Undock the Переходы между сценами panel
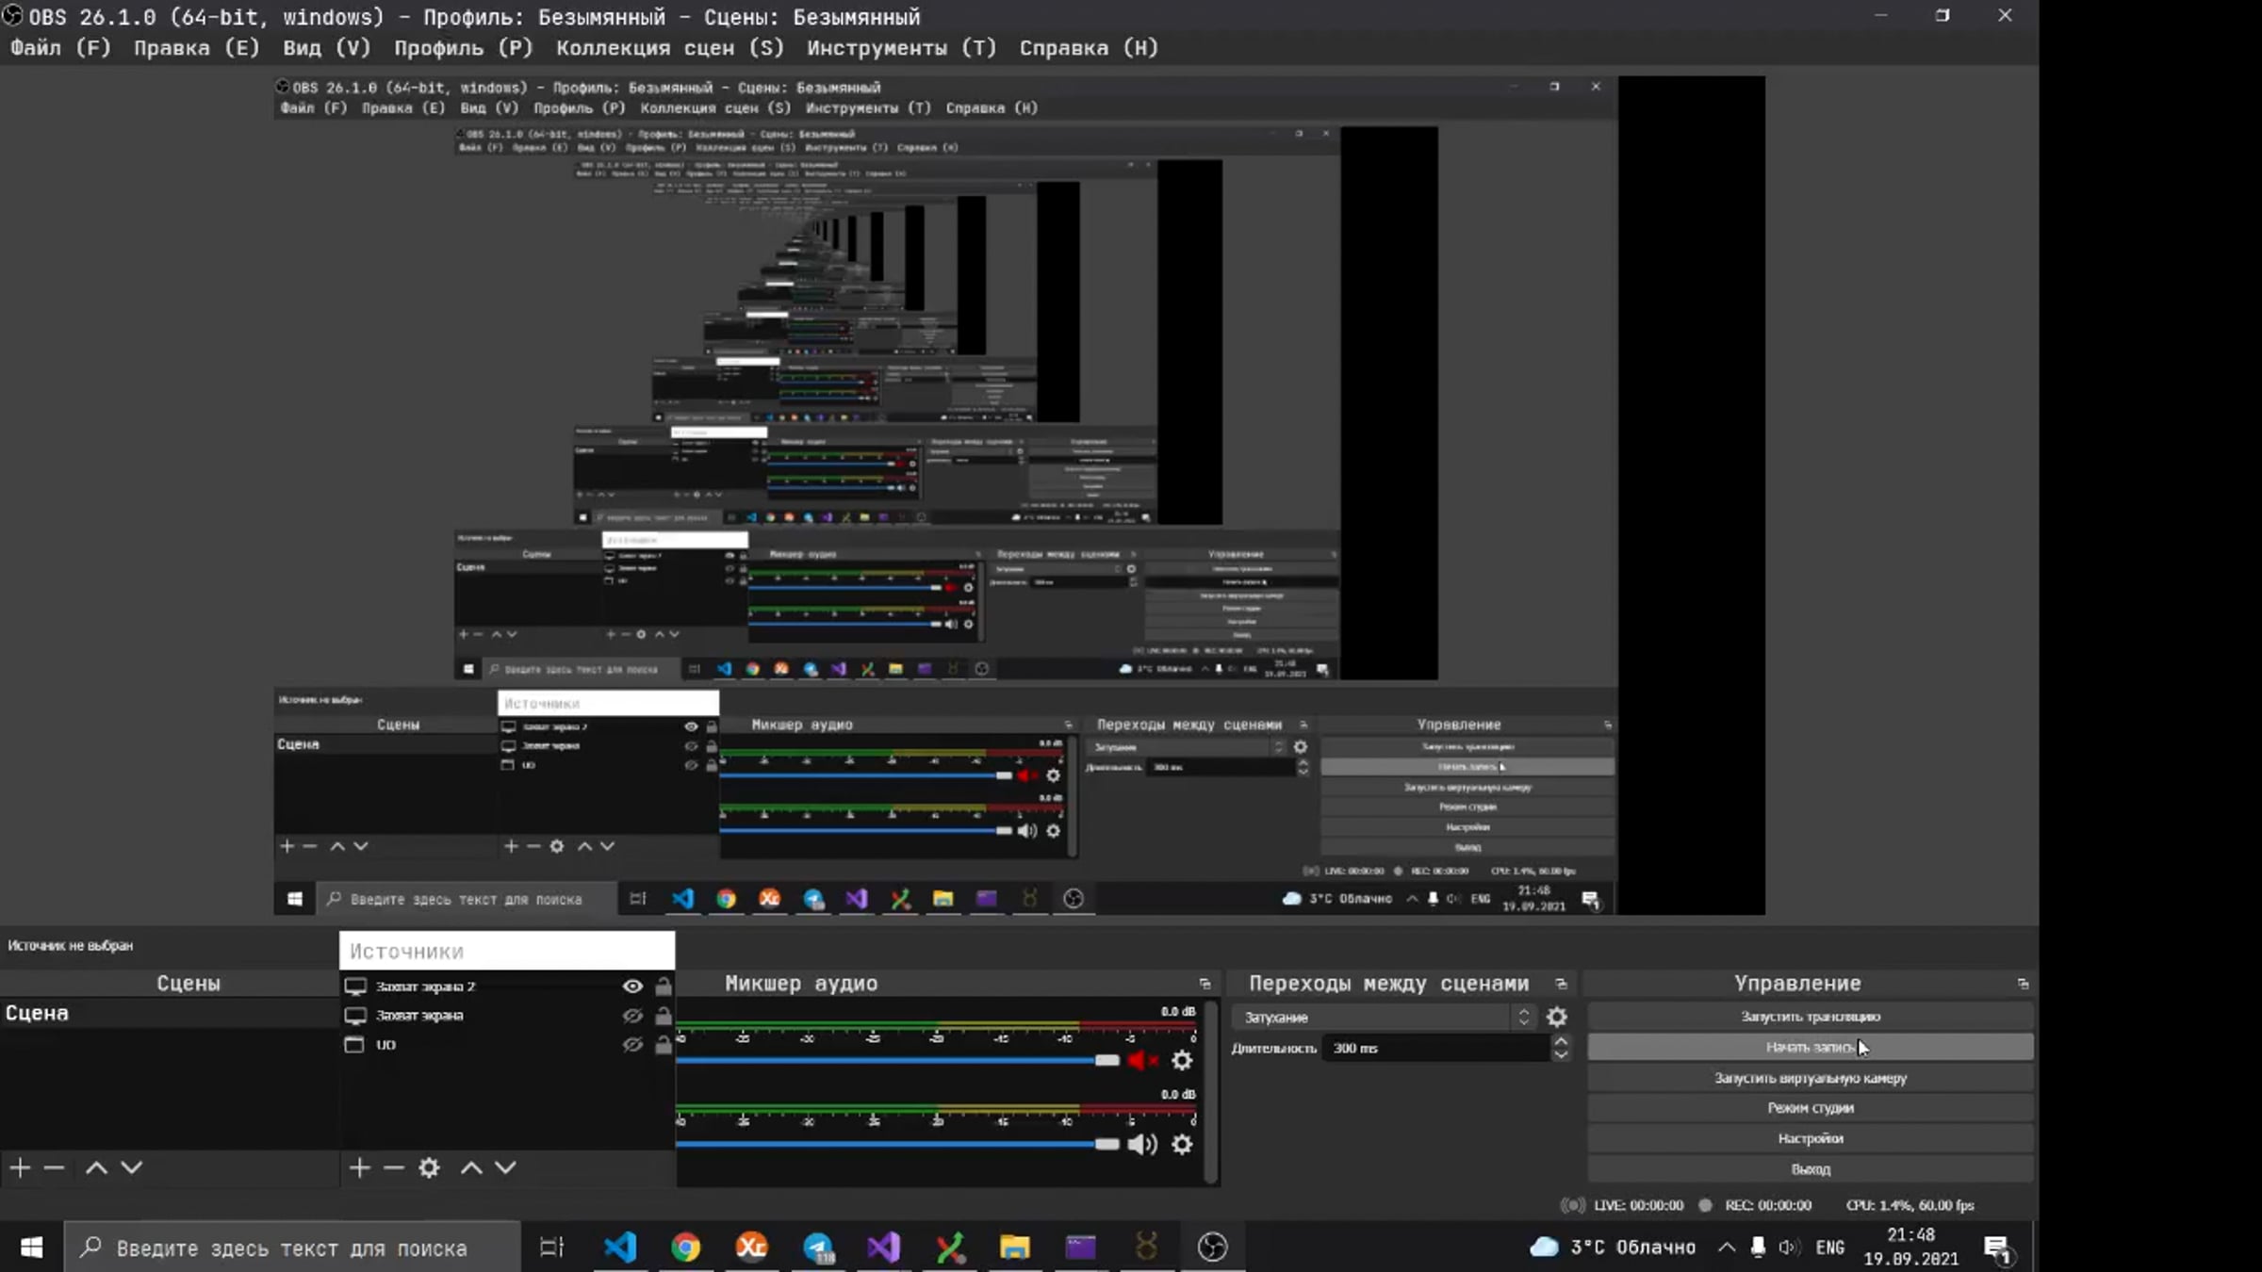The image size is (2262, 1272). coord(1561,984)
